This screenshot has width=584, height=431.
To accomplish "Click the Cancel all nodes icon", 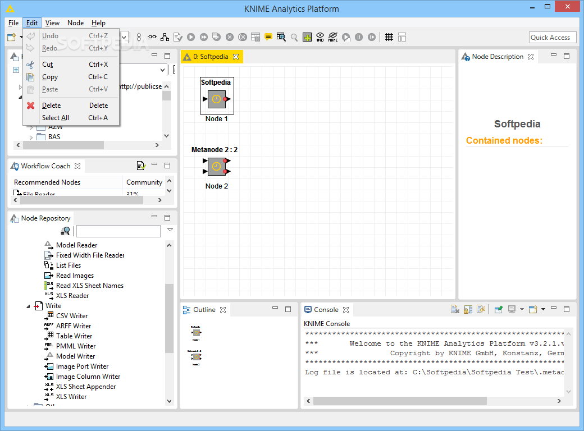I will pyautogui.click(x=243, y=37).
